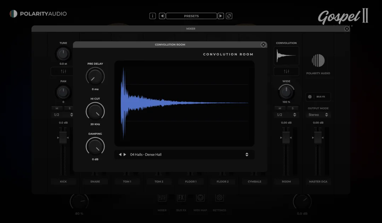
Task: Go to the previous preset arrow
Action: [x=162, y=16]
